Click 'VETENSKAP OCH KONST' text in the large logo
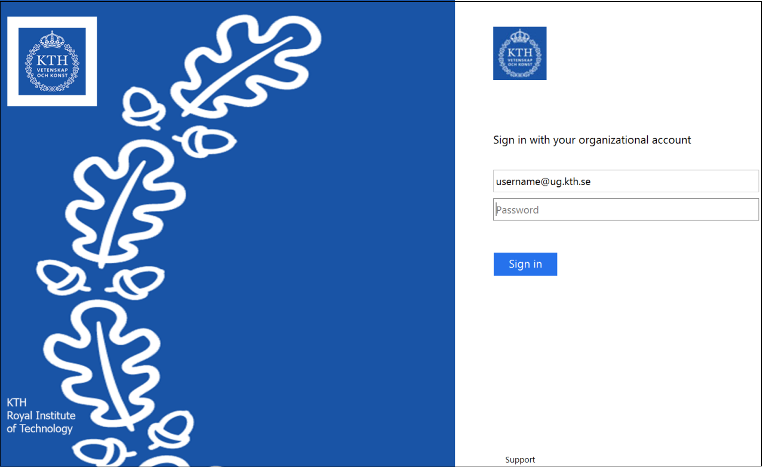The image size is (763, 467). (x=53, y=73)
